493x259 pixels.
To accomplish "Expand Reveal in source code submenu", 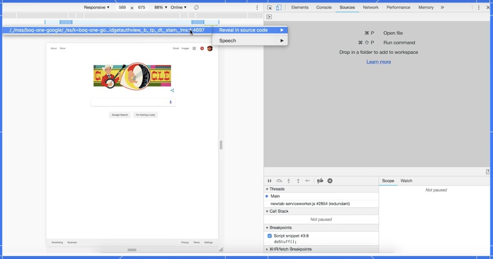I will tap(250, 30).
